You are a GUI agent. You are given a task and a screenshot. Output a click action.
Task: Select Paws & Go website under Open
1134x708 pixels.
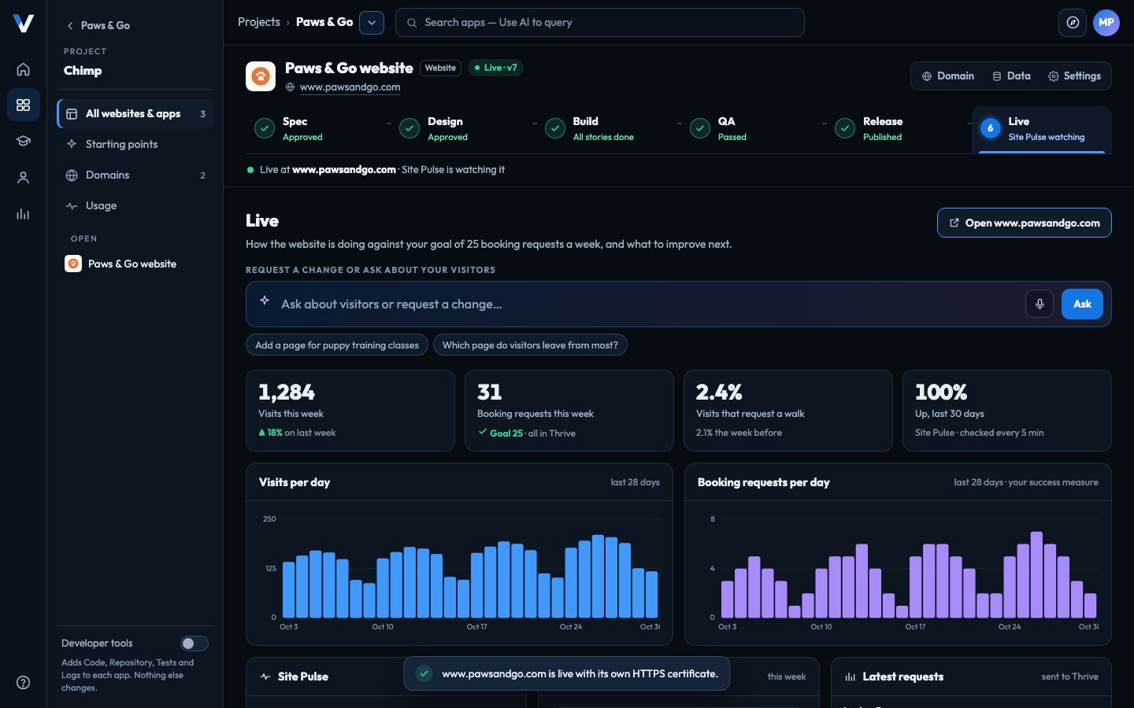tap(135, 264)
